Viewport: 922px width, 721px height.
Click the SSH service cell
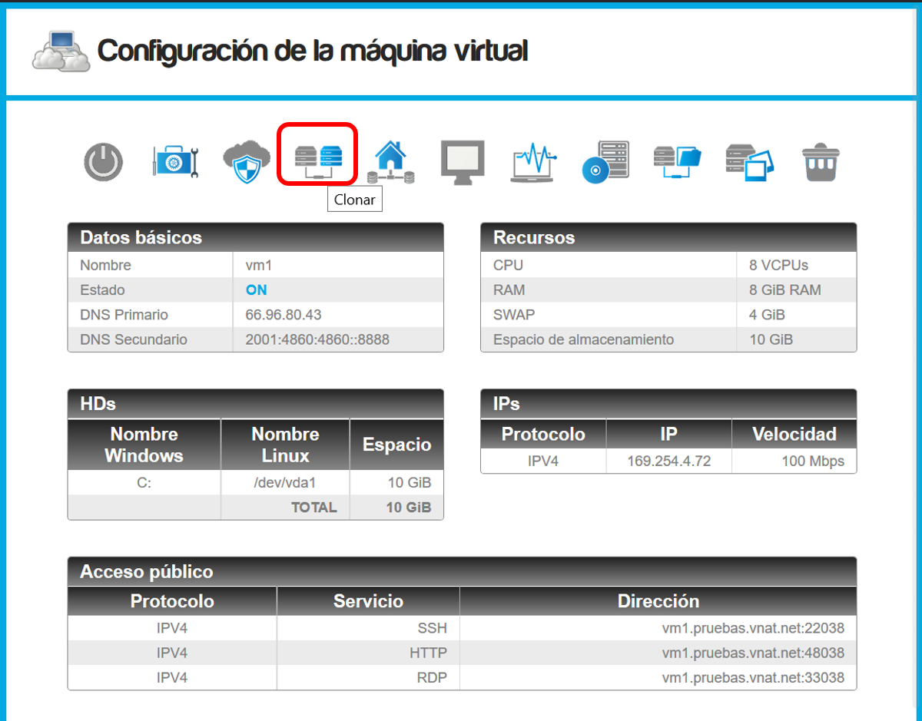coord(368,628)
